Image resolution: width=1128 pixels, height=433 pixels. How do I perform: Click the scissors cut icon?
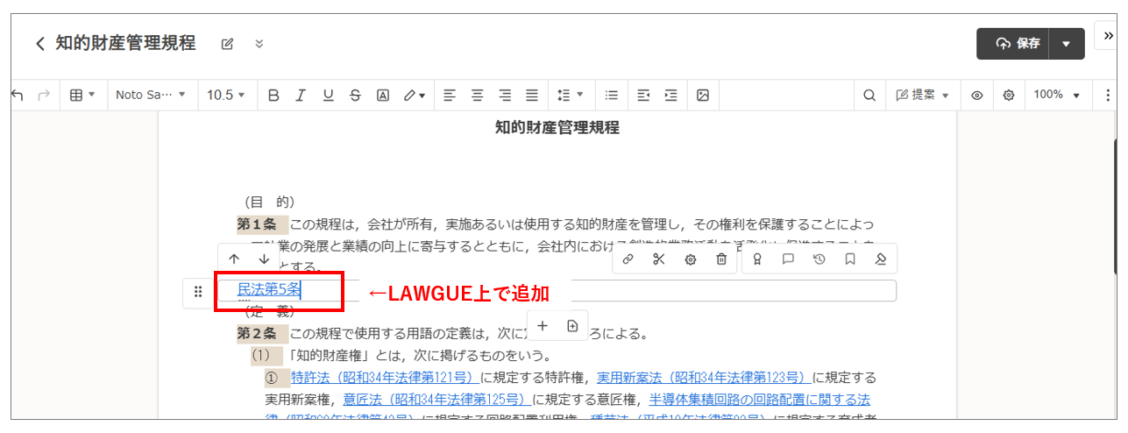point(659,259)
